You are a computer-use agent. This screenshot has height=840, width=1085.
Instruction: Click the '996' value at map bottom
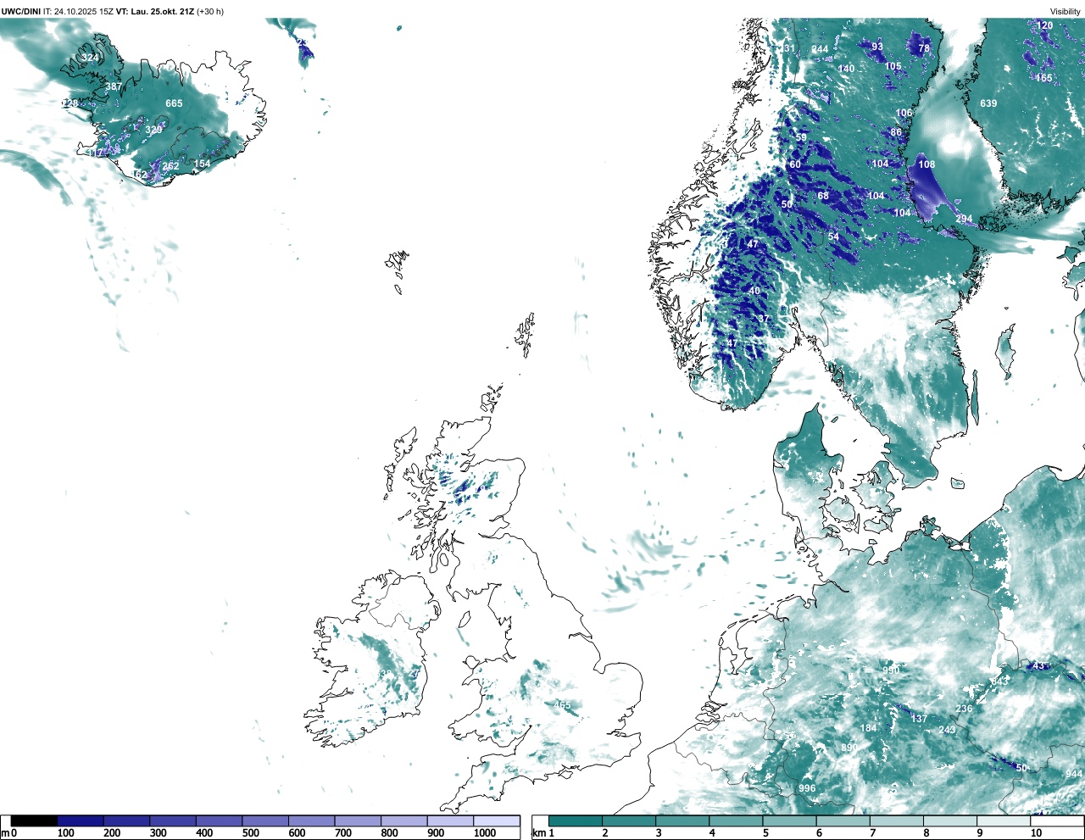[807, 788]
